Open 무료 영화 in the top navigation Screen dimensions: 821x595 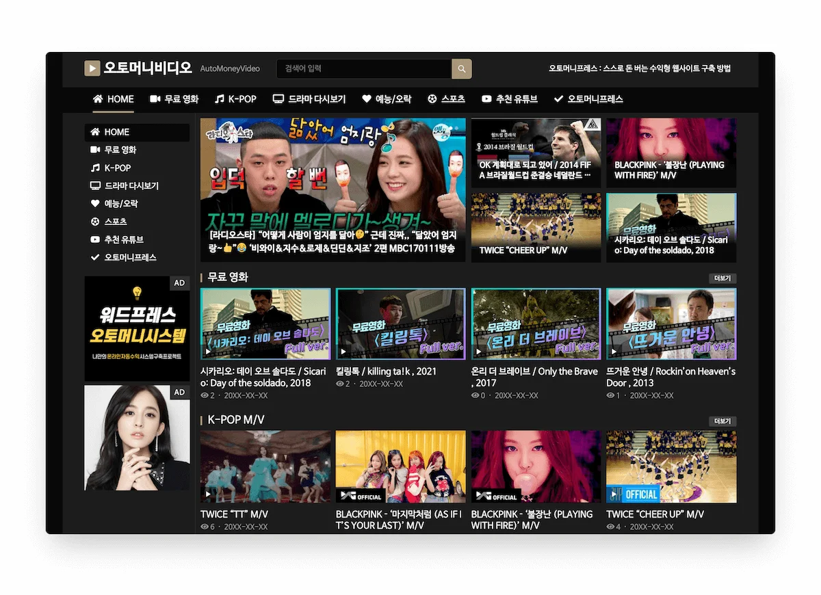(174, 99)
